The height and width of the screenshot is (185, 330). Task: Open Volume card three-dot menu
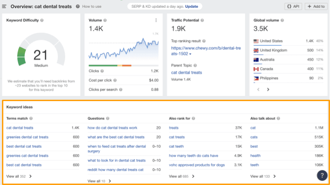[156, 20]
